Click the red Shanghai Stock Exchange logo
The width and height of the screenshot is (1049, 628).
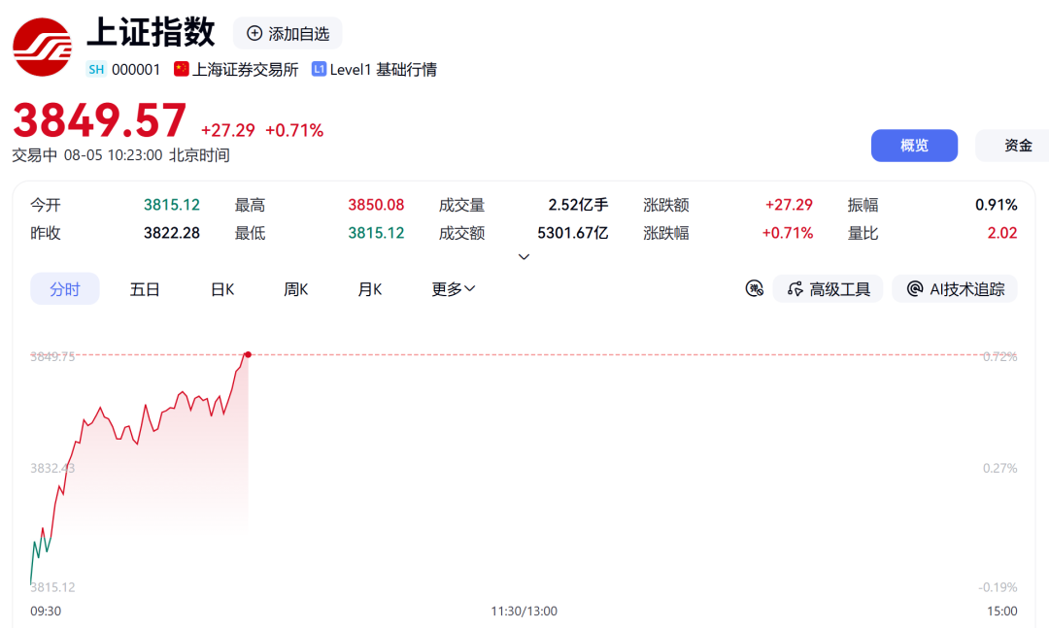click(42, 47)
